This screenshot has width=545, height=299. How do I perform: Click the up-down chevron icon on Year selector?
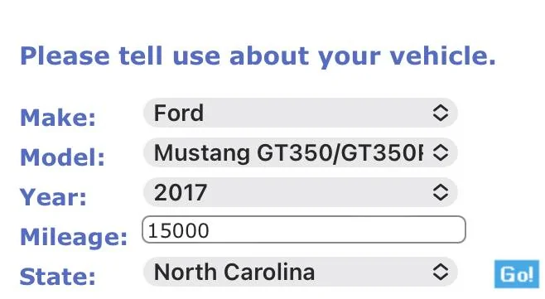pos(441,192)
